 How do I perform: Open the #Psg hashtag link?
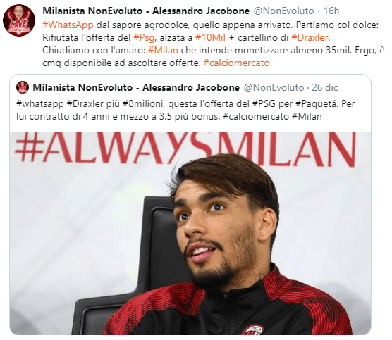pyautogui.click(x=144, y=38)
